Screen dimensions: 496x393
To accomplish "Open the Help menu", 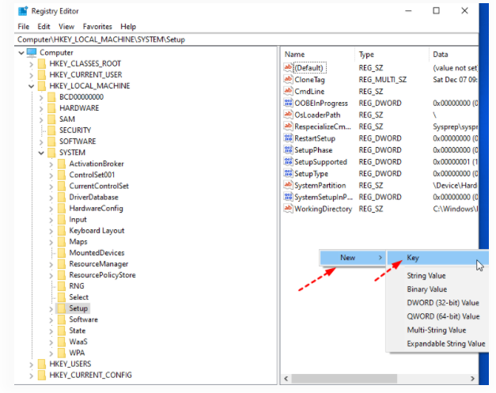I will (128, 27).
